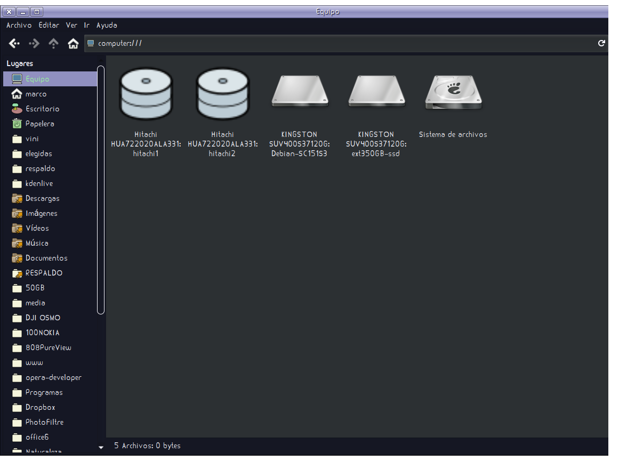Open the respaldo bookmark folder
This screenshot has height=461, width=619.
pyautogui.click(x=50, y=168)
